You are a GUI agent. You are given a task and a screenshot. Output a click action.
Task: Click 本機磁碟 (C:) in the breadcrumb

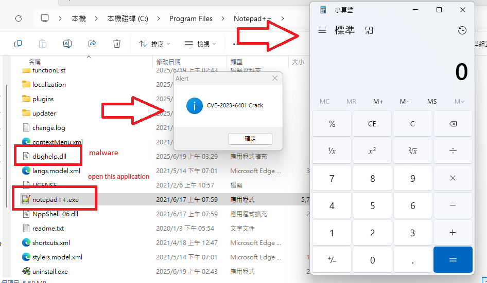pos(127,18)
